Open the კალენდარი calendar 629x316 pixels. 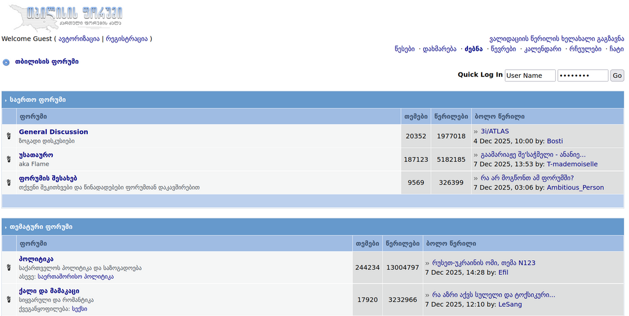click(543, 49)
